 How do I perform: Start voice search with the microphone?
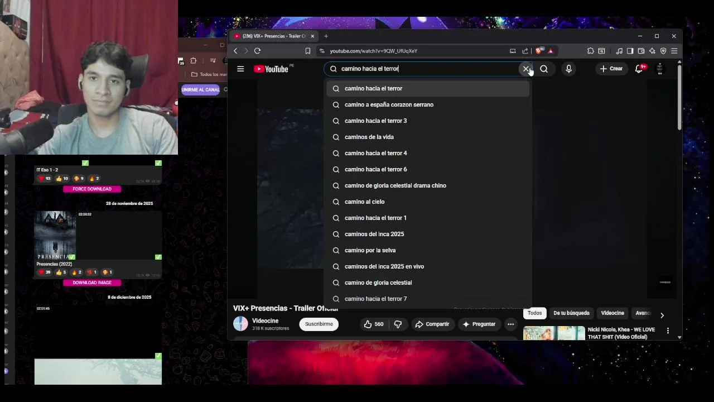(568, 69)
